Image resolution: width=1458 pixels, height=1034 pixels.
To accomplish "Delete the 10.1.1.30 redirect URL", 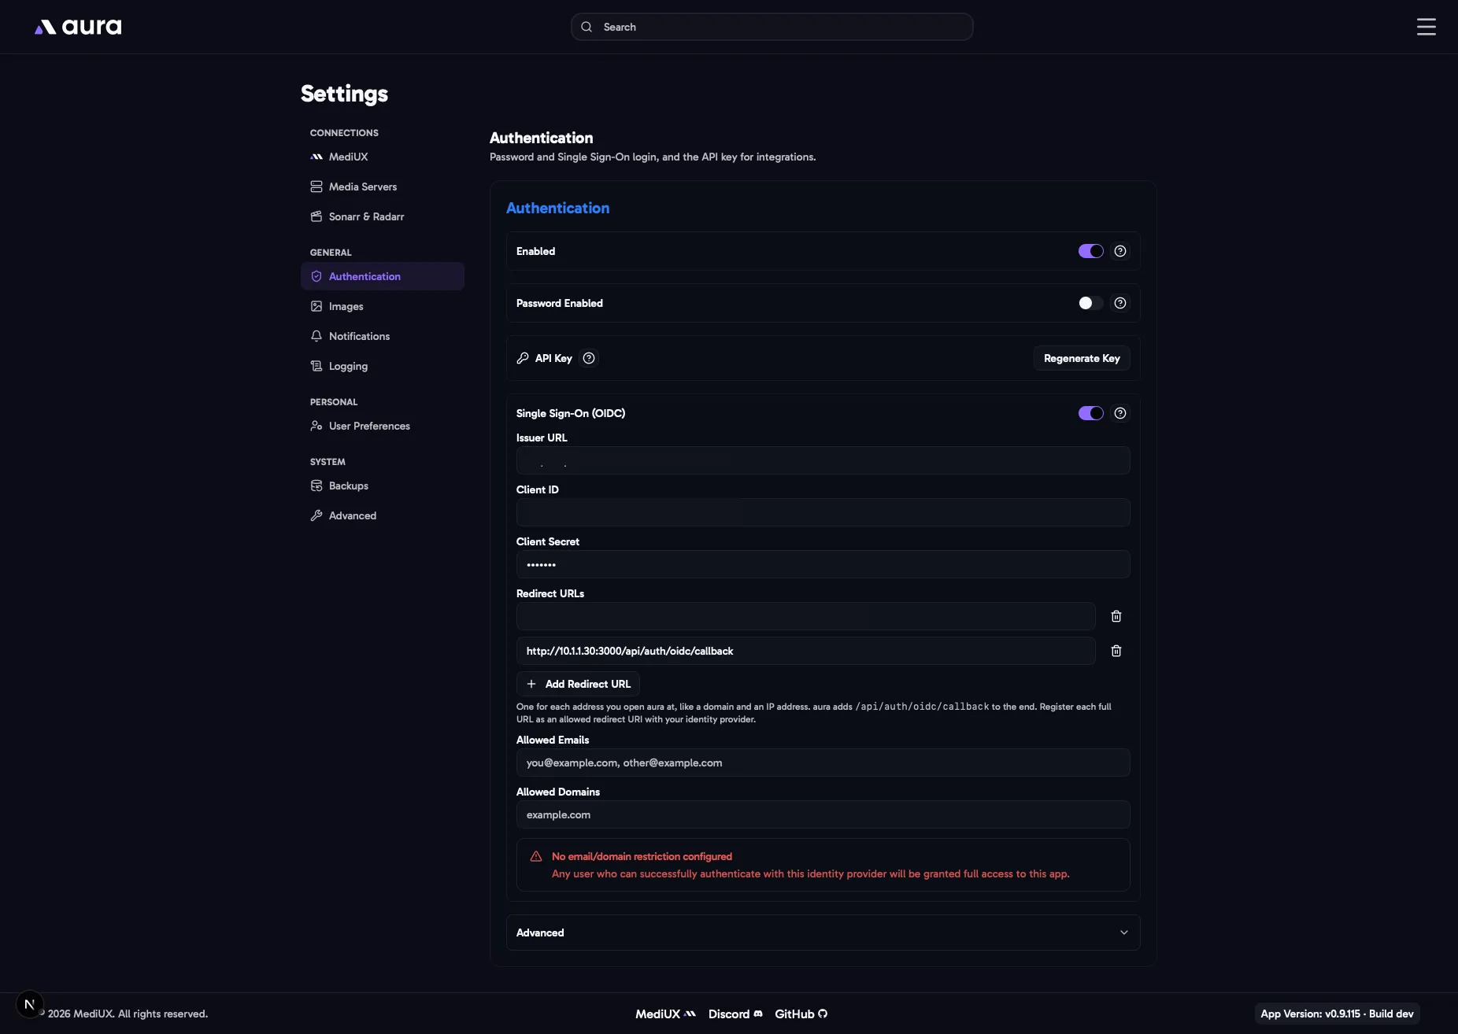I will (1116, 651).
